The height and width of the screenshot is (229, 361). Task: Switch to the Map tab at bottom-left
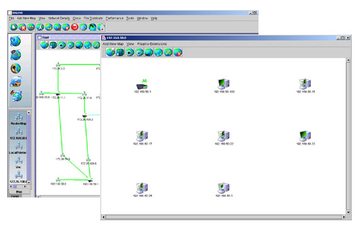(19, 191)
